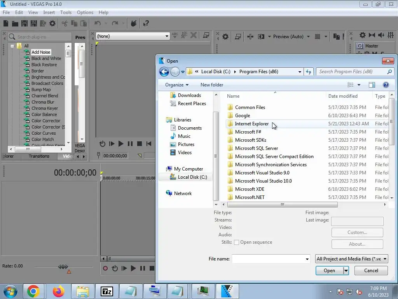
Task: Open the address bar path dropdown arrow
Action: tap(300, 72)
